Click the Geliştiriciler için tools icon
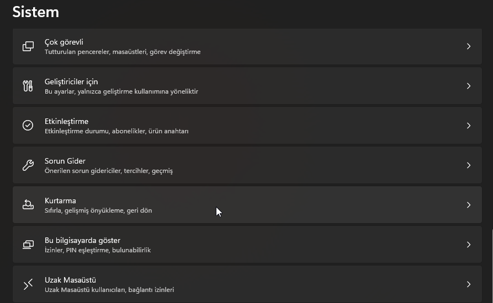Viewport: 493px width, 303px height. pos(28,86)
